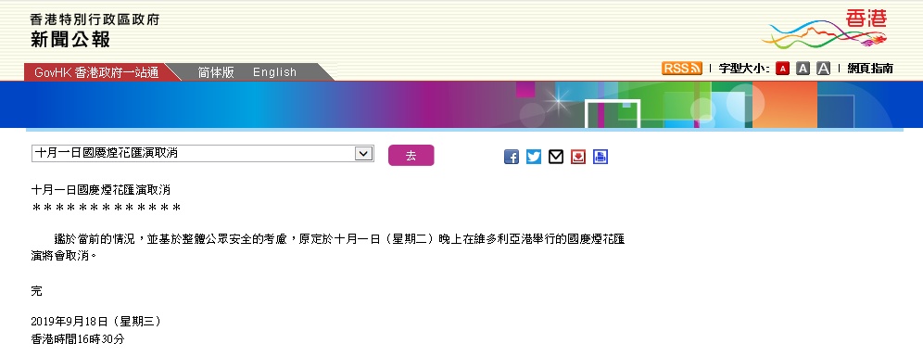
Task: Select the medium font size A
Action: (803, 69)
